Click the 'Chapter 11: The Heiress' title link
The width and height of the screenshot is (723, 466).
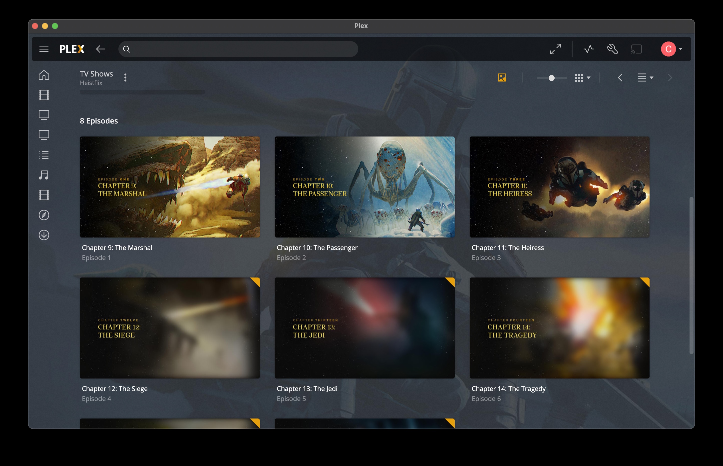click(508, 248)
